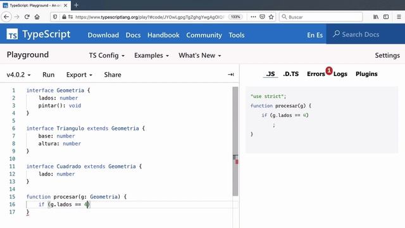Click the browser Buscar search box
The width and height of the screenshot is (405, 228).
tap(321, 17)
